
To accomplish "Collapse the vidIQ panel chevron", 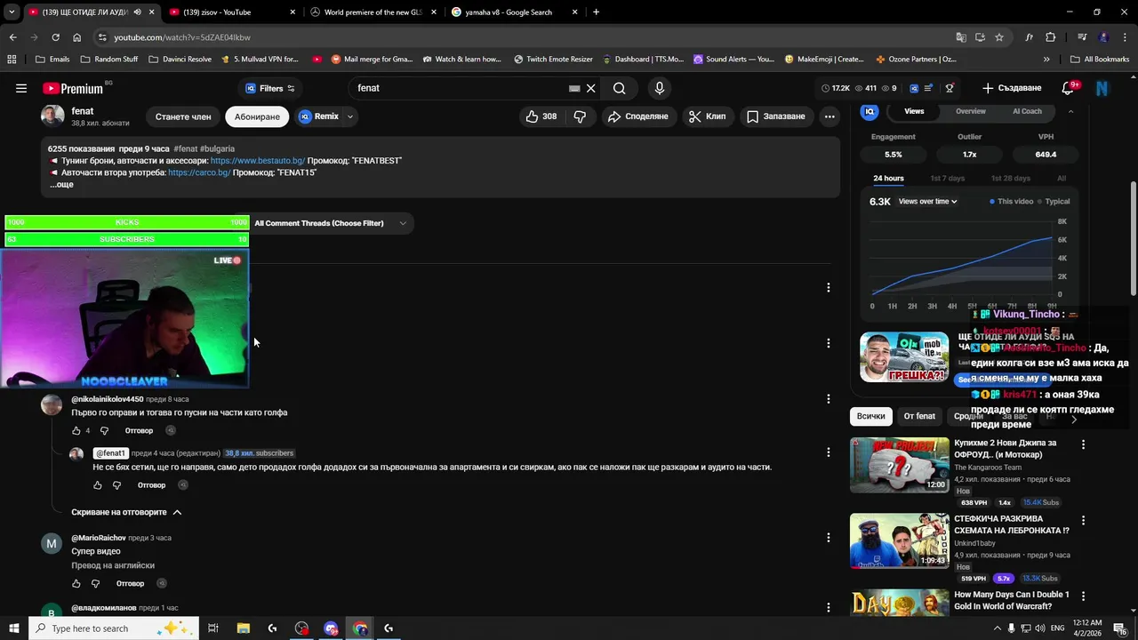I will [x=1070, y=111].
